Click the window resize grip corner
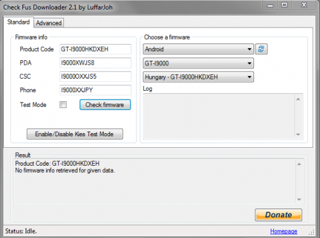Image resolution: width=320 pixels, height=238 pixels. point(312,232)
